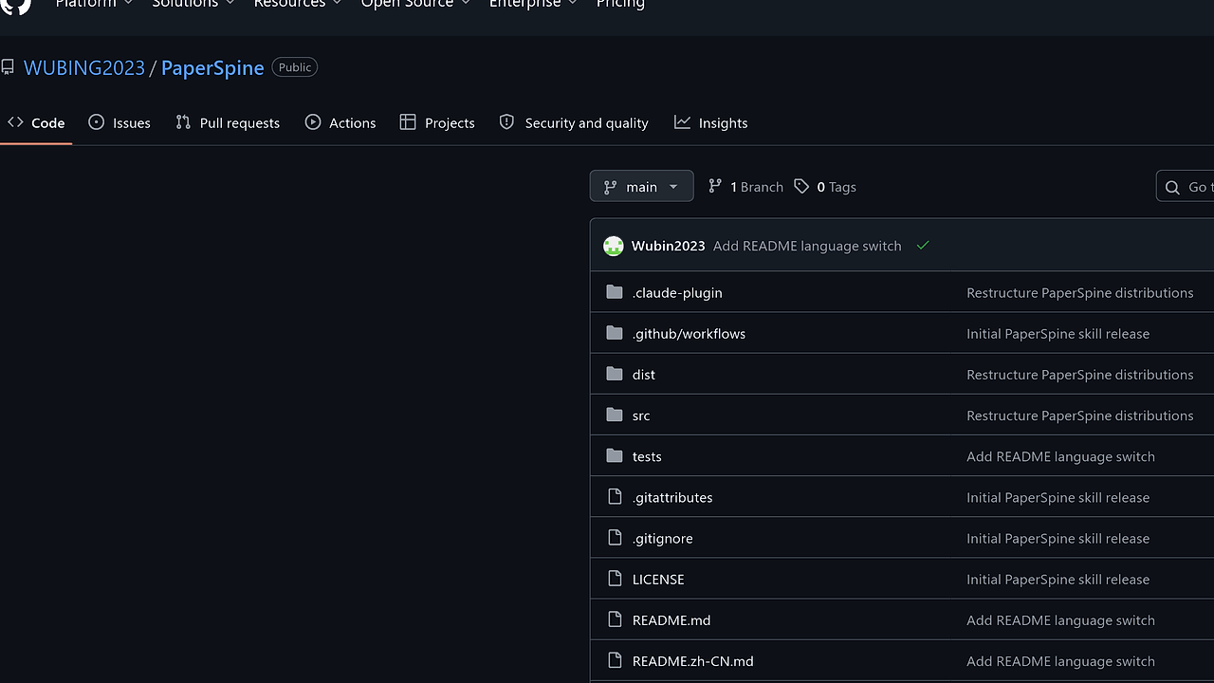Open the LICENSE file
The width and height of the screenshot is (1214, 683).
658,579
